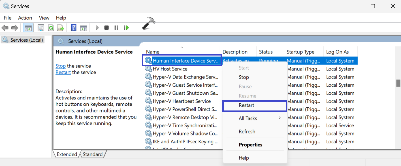Viewport: 401px width, 166px height.
Task: Click the Show/Hide Console Tree toolbar icon
Action: pos(28,28)
